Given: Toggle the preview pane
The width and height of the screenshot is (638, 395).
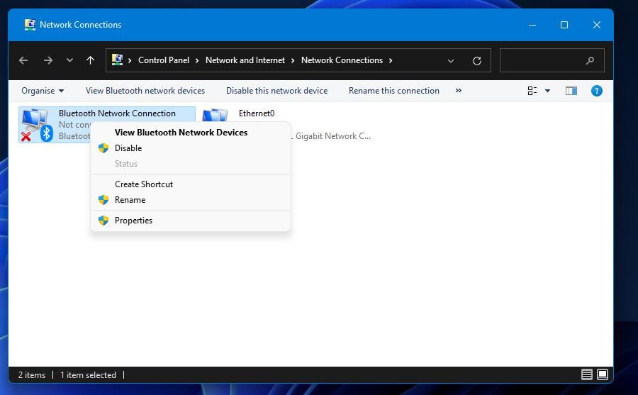Looking at the screenshot, I should click(571, 91).
